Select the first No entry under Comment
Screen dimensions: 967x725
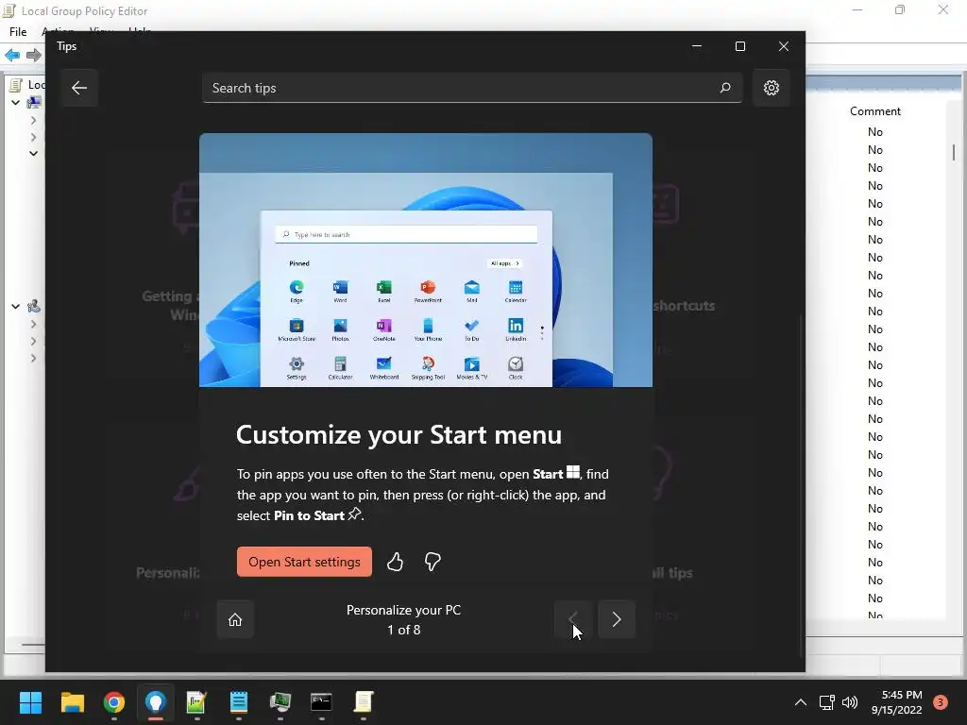click(875, 132)
